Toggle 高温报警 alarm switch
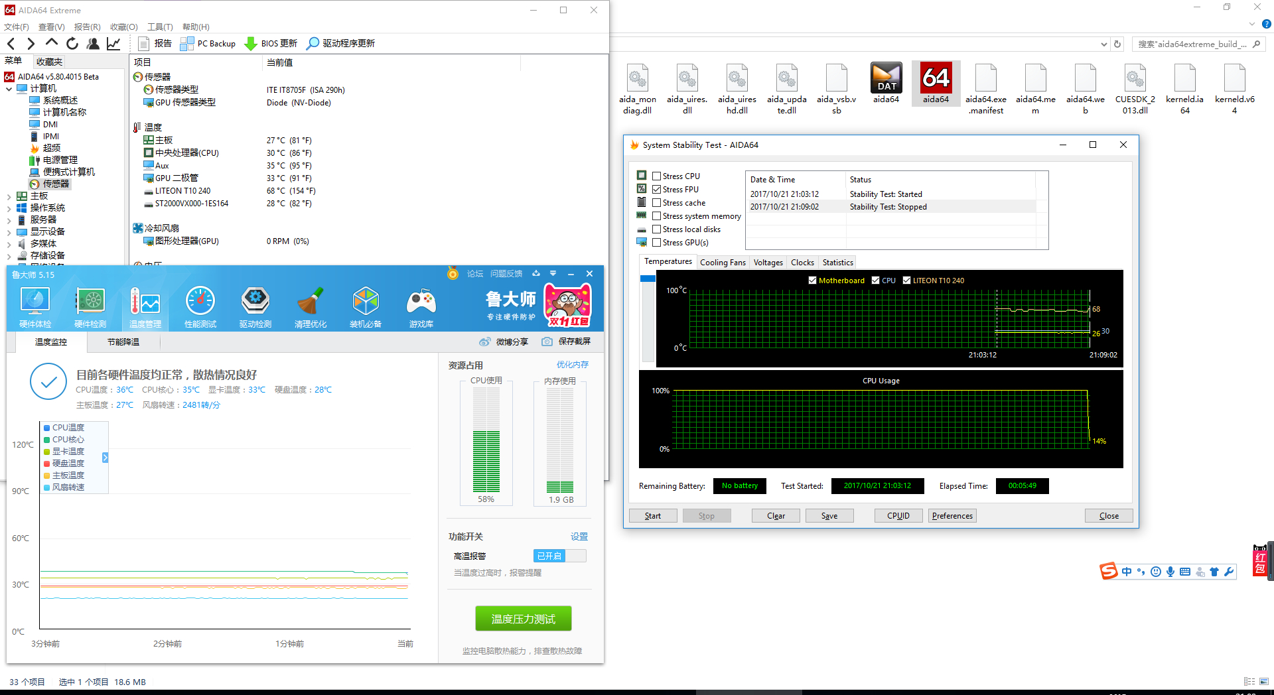Screen dimensions: 1274x695 tap(559, 556)
